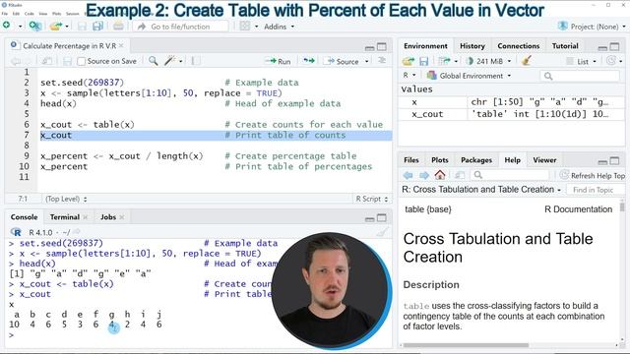The width and height of the screenshot is (630, 354).
Task: Click the view working directory arrow icon
Action: [x=77, y=232]
